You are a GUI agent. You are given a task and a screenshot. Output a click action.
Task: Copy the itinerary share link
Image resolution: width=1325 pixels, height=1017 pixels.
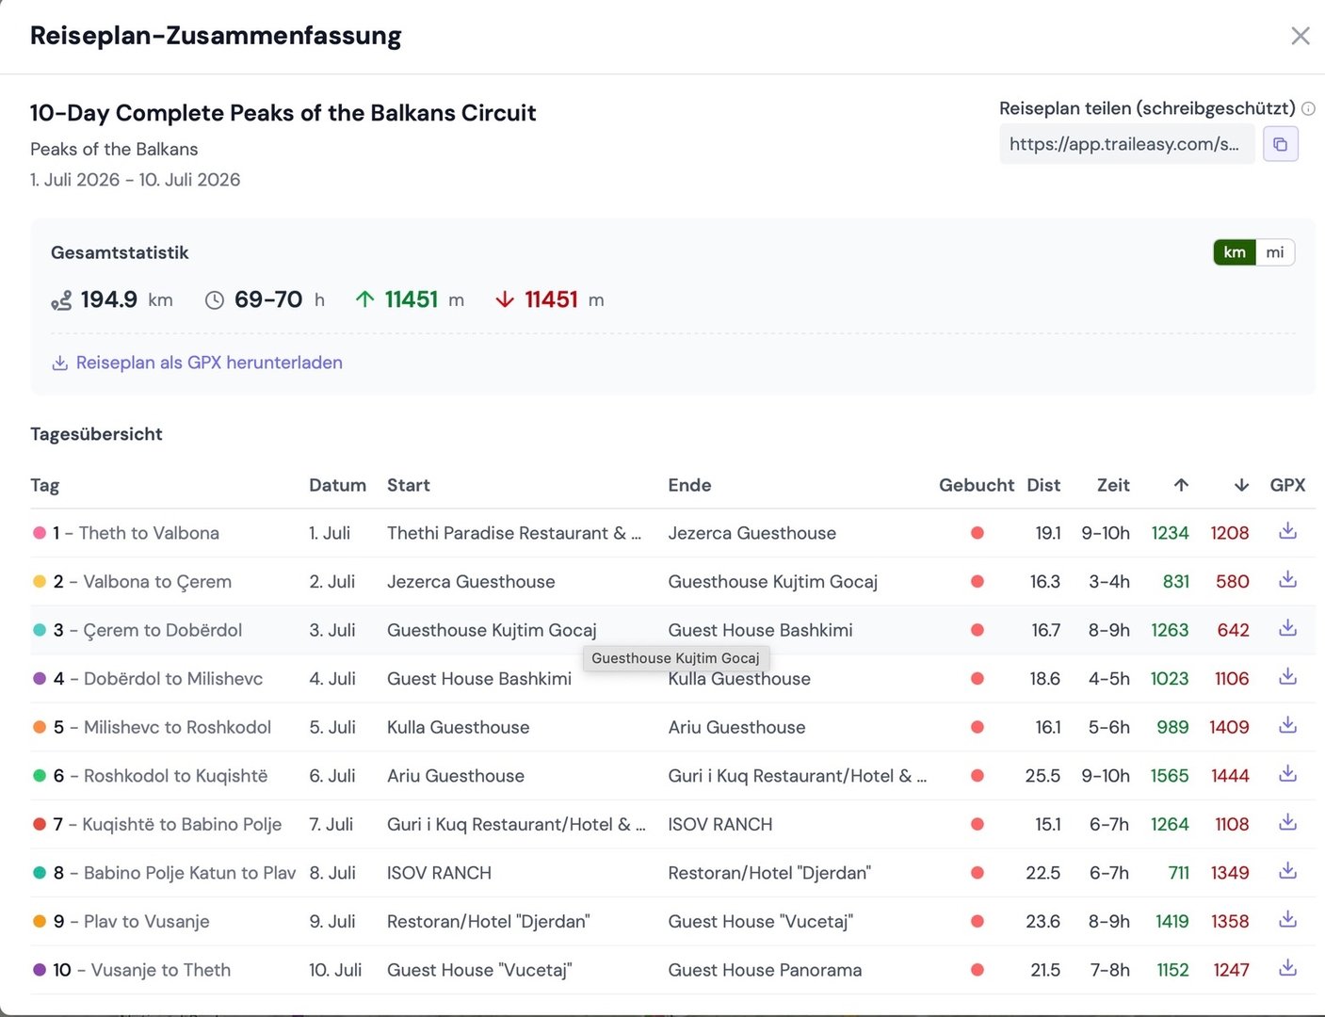click(1280, 144)
